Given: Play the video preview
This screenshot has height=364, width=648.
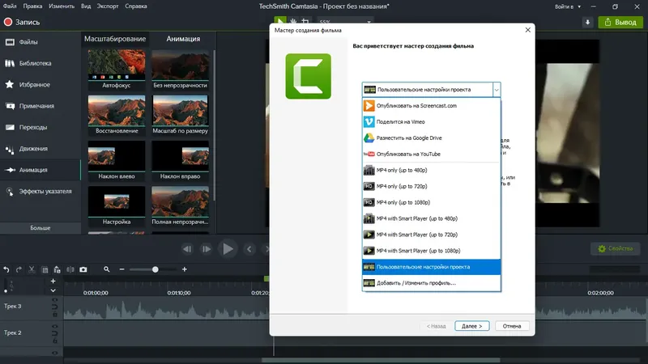Looking at the screenshot, I should [228, 249].
